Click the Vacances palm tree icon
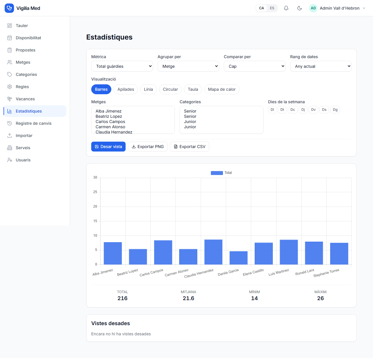 [x=10, y=99]
